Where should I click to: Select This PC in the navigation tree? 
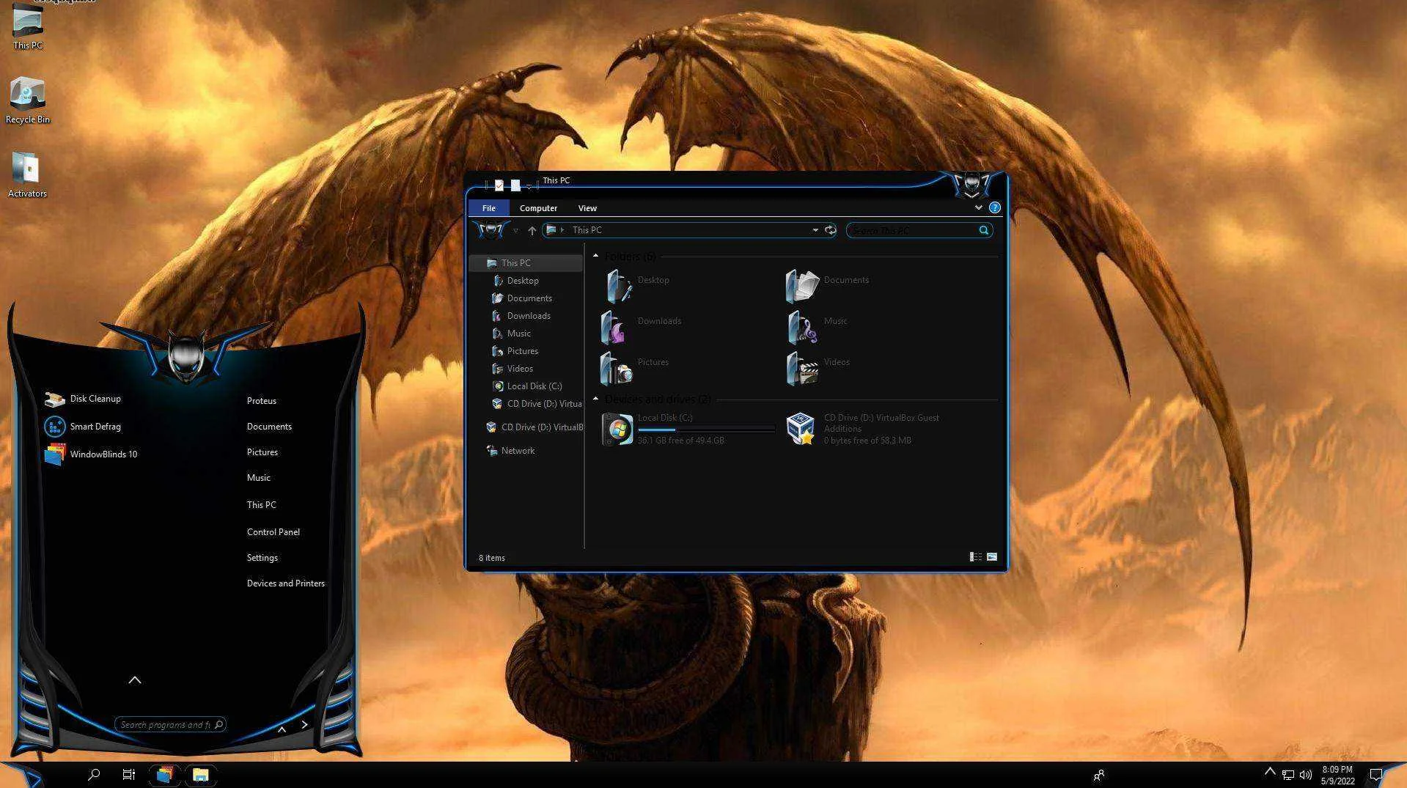pyautogui.click(x=526, y=263)
